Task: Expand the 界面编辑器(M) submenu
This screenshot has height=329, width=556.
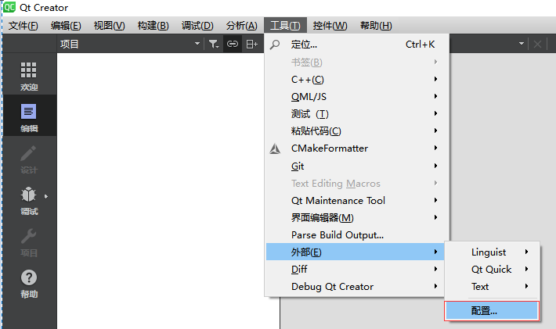Action: (357, 217)
